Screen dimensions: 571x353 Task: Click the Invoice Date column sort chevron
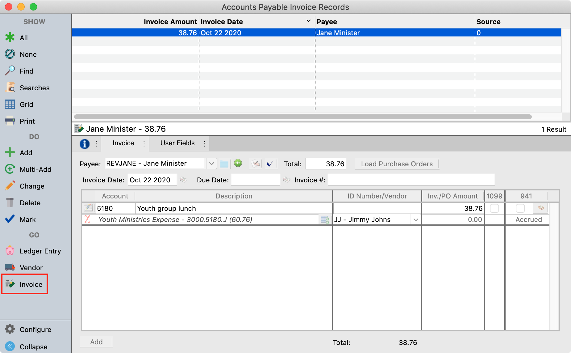pos(308,21)
